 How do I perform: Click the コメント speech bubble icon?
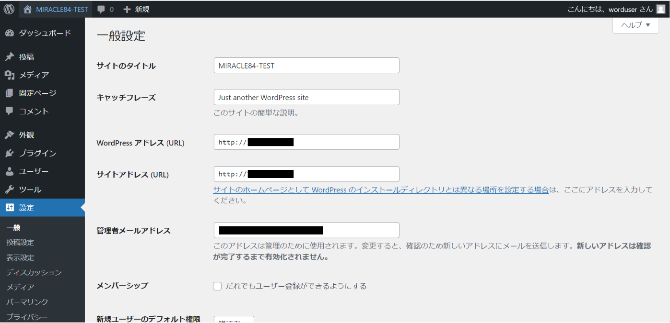10,111
